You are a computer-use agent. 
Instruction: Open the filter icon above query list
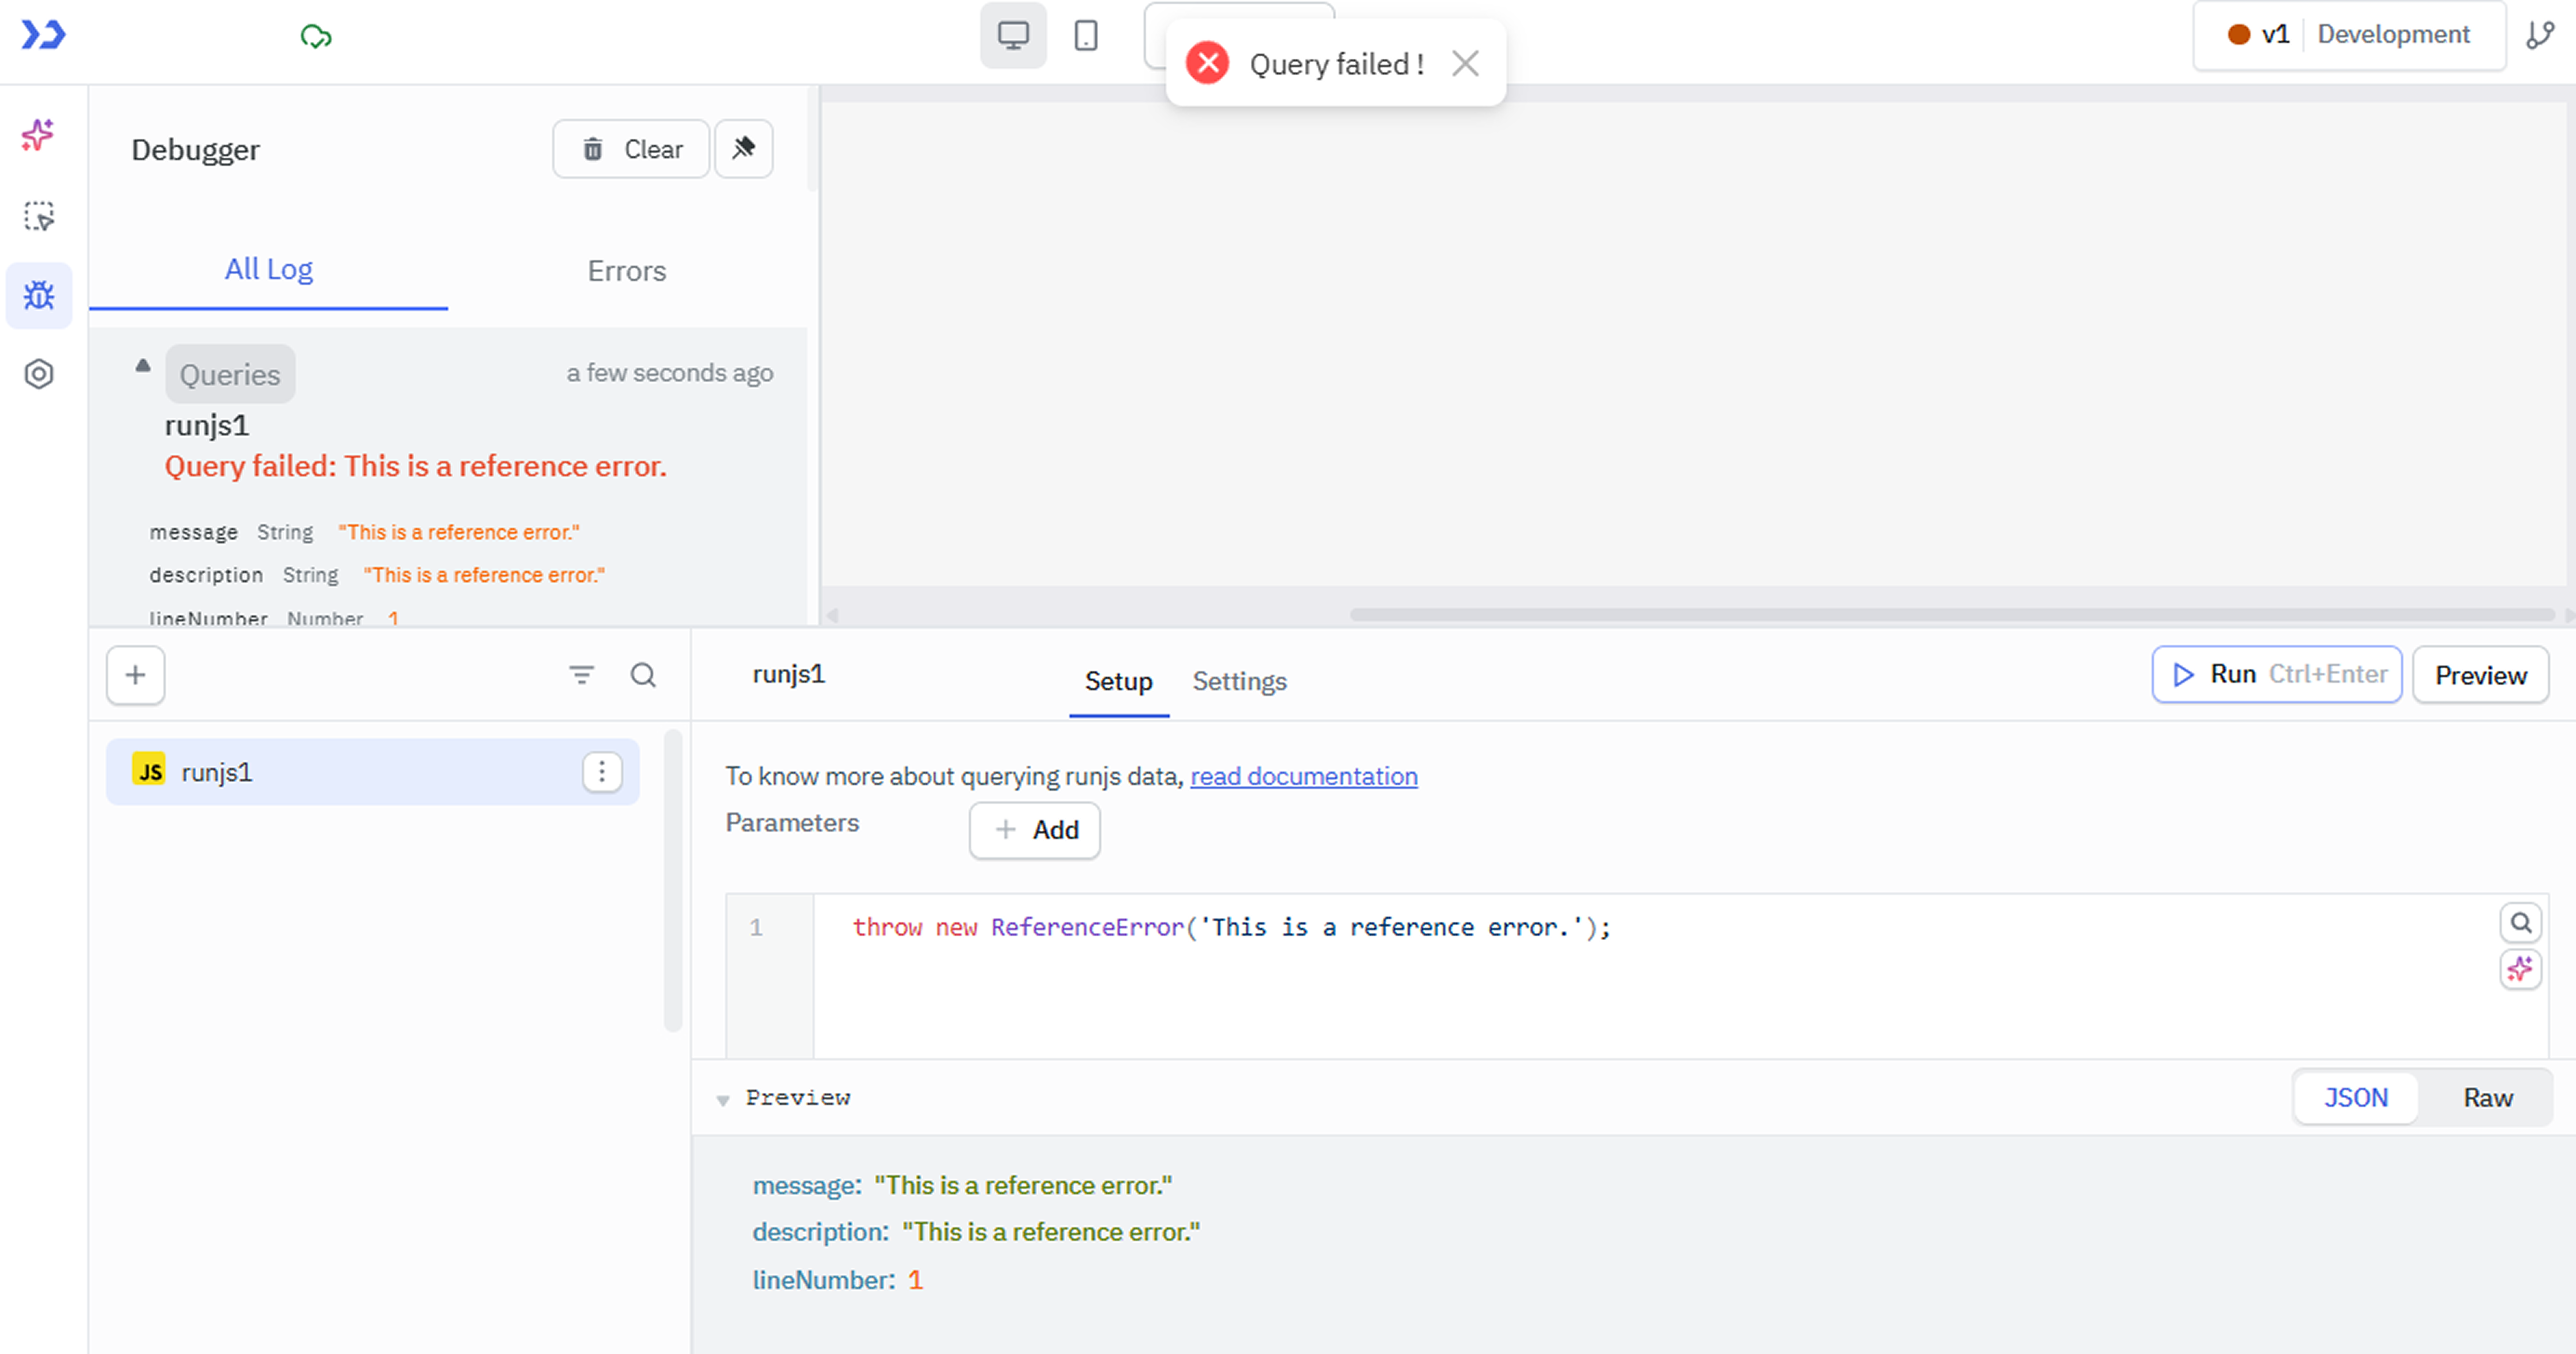[583, 675]
